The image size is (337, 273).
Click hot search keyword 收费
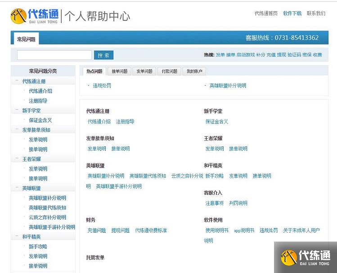[318, 55]
